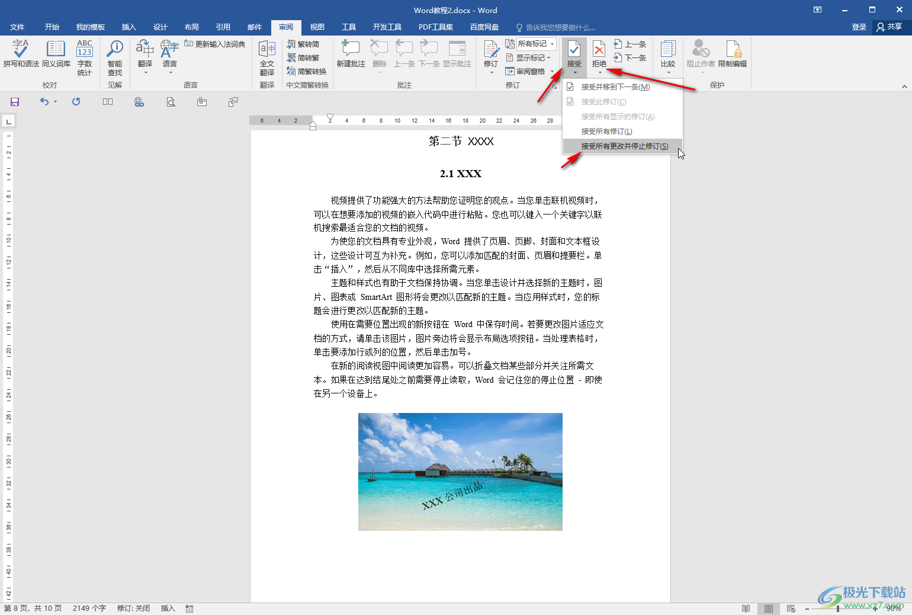
Task: Switch to the 引用 ribbon tab
Action: 223,27
